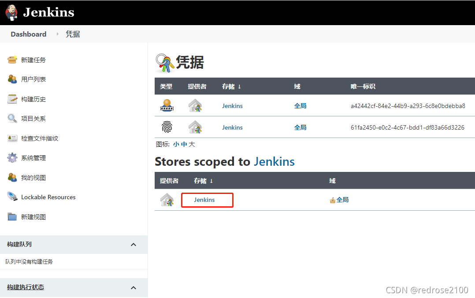475x298 pixels.
Task: Sort credentials table by 类型 column
Action: (166, 86)
